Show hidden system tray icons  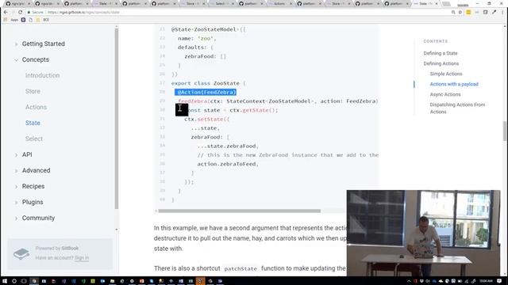(409, 281)
